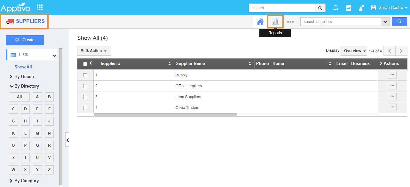Open the app store icon
Screen dimensions: 410x187
tap(349, 8)
